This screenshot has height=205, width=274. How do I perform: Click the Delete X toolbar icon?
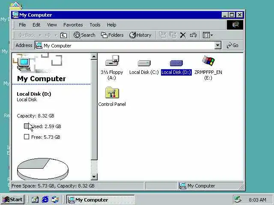coord(183,35)
